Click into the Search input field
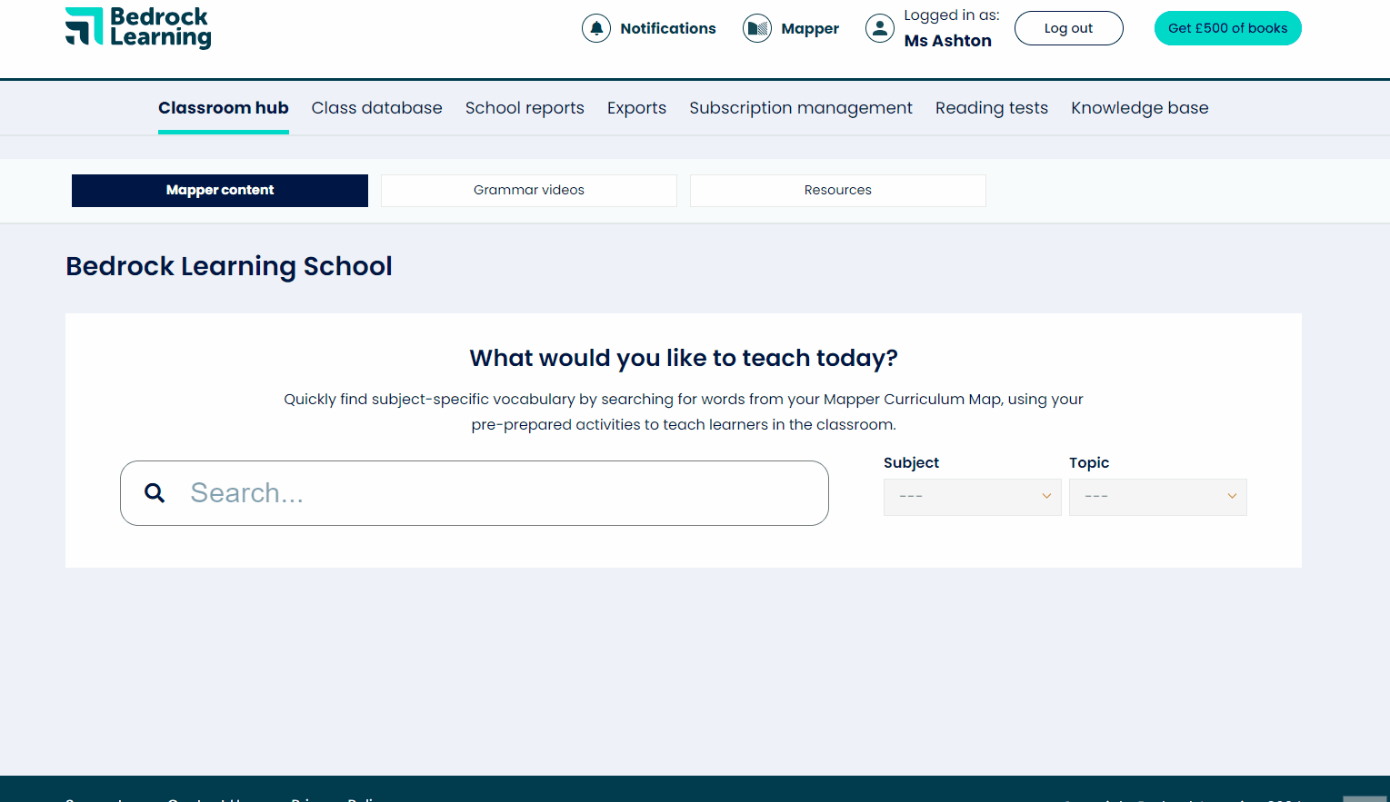 click(475, 493)
